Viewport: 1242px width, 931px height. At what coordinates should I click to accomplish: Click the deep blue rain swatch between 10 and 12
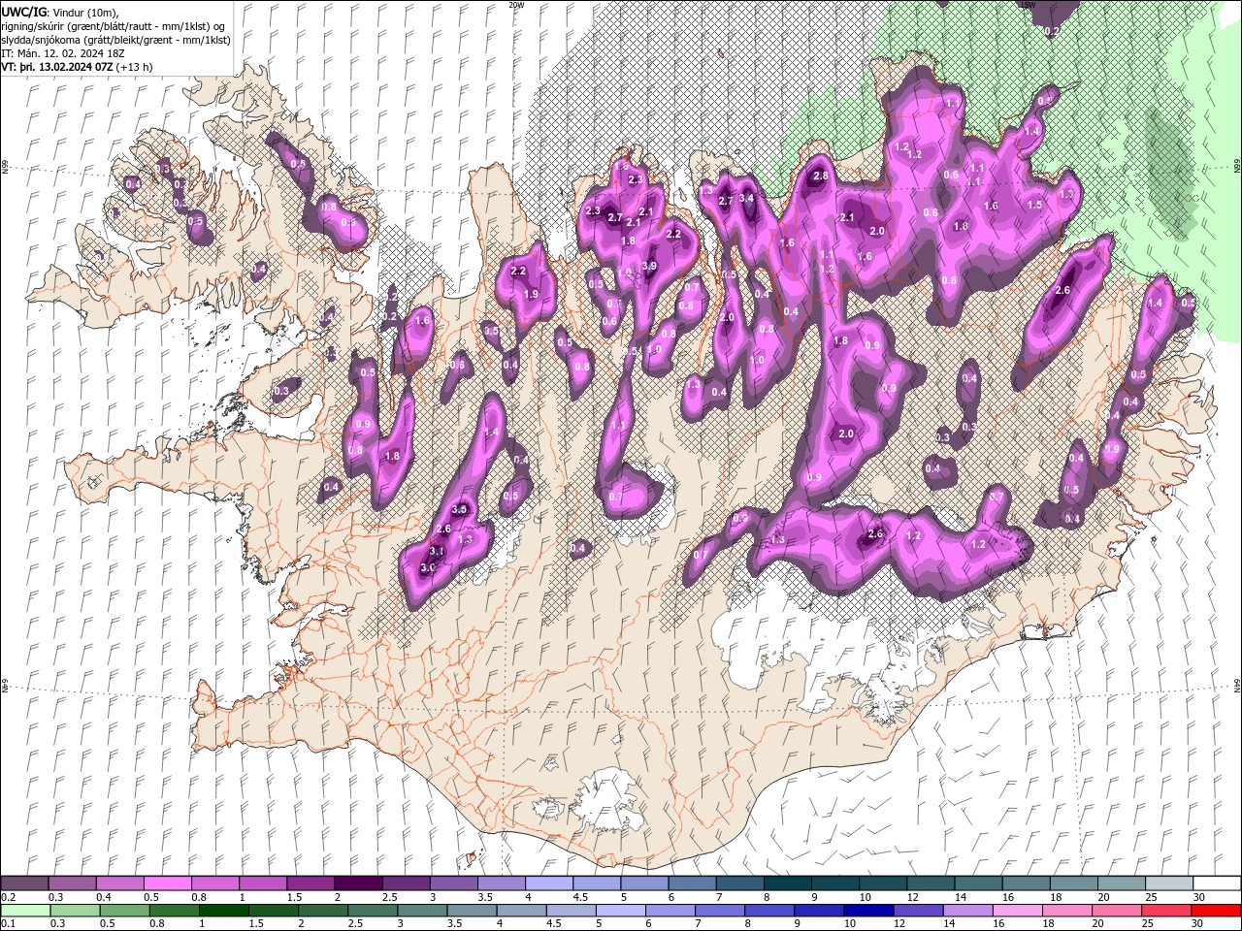pos(867,911)
